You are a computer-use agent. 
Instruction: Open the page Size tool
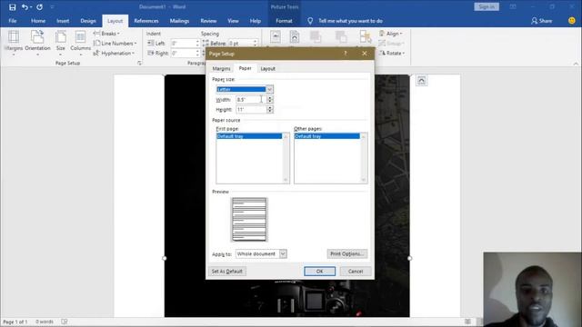tap(61, 44)
